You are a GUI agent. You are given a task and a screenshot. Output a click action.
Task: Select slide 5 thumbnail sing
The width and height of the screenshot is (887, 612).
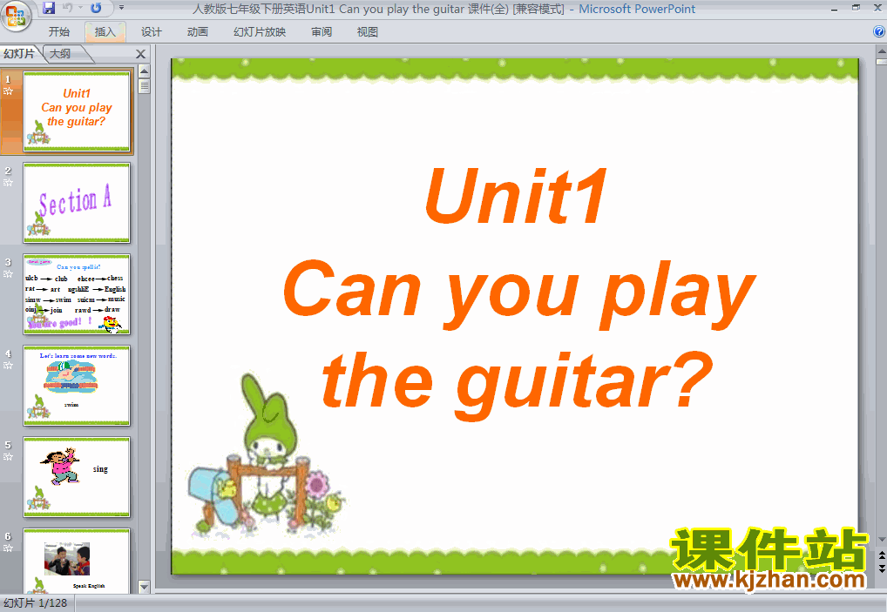click(77, 478)
